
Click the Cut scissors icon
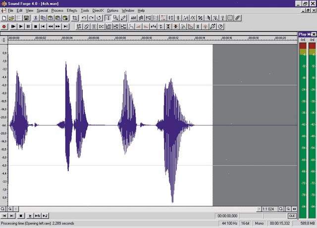coord(36,18)
